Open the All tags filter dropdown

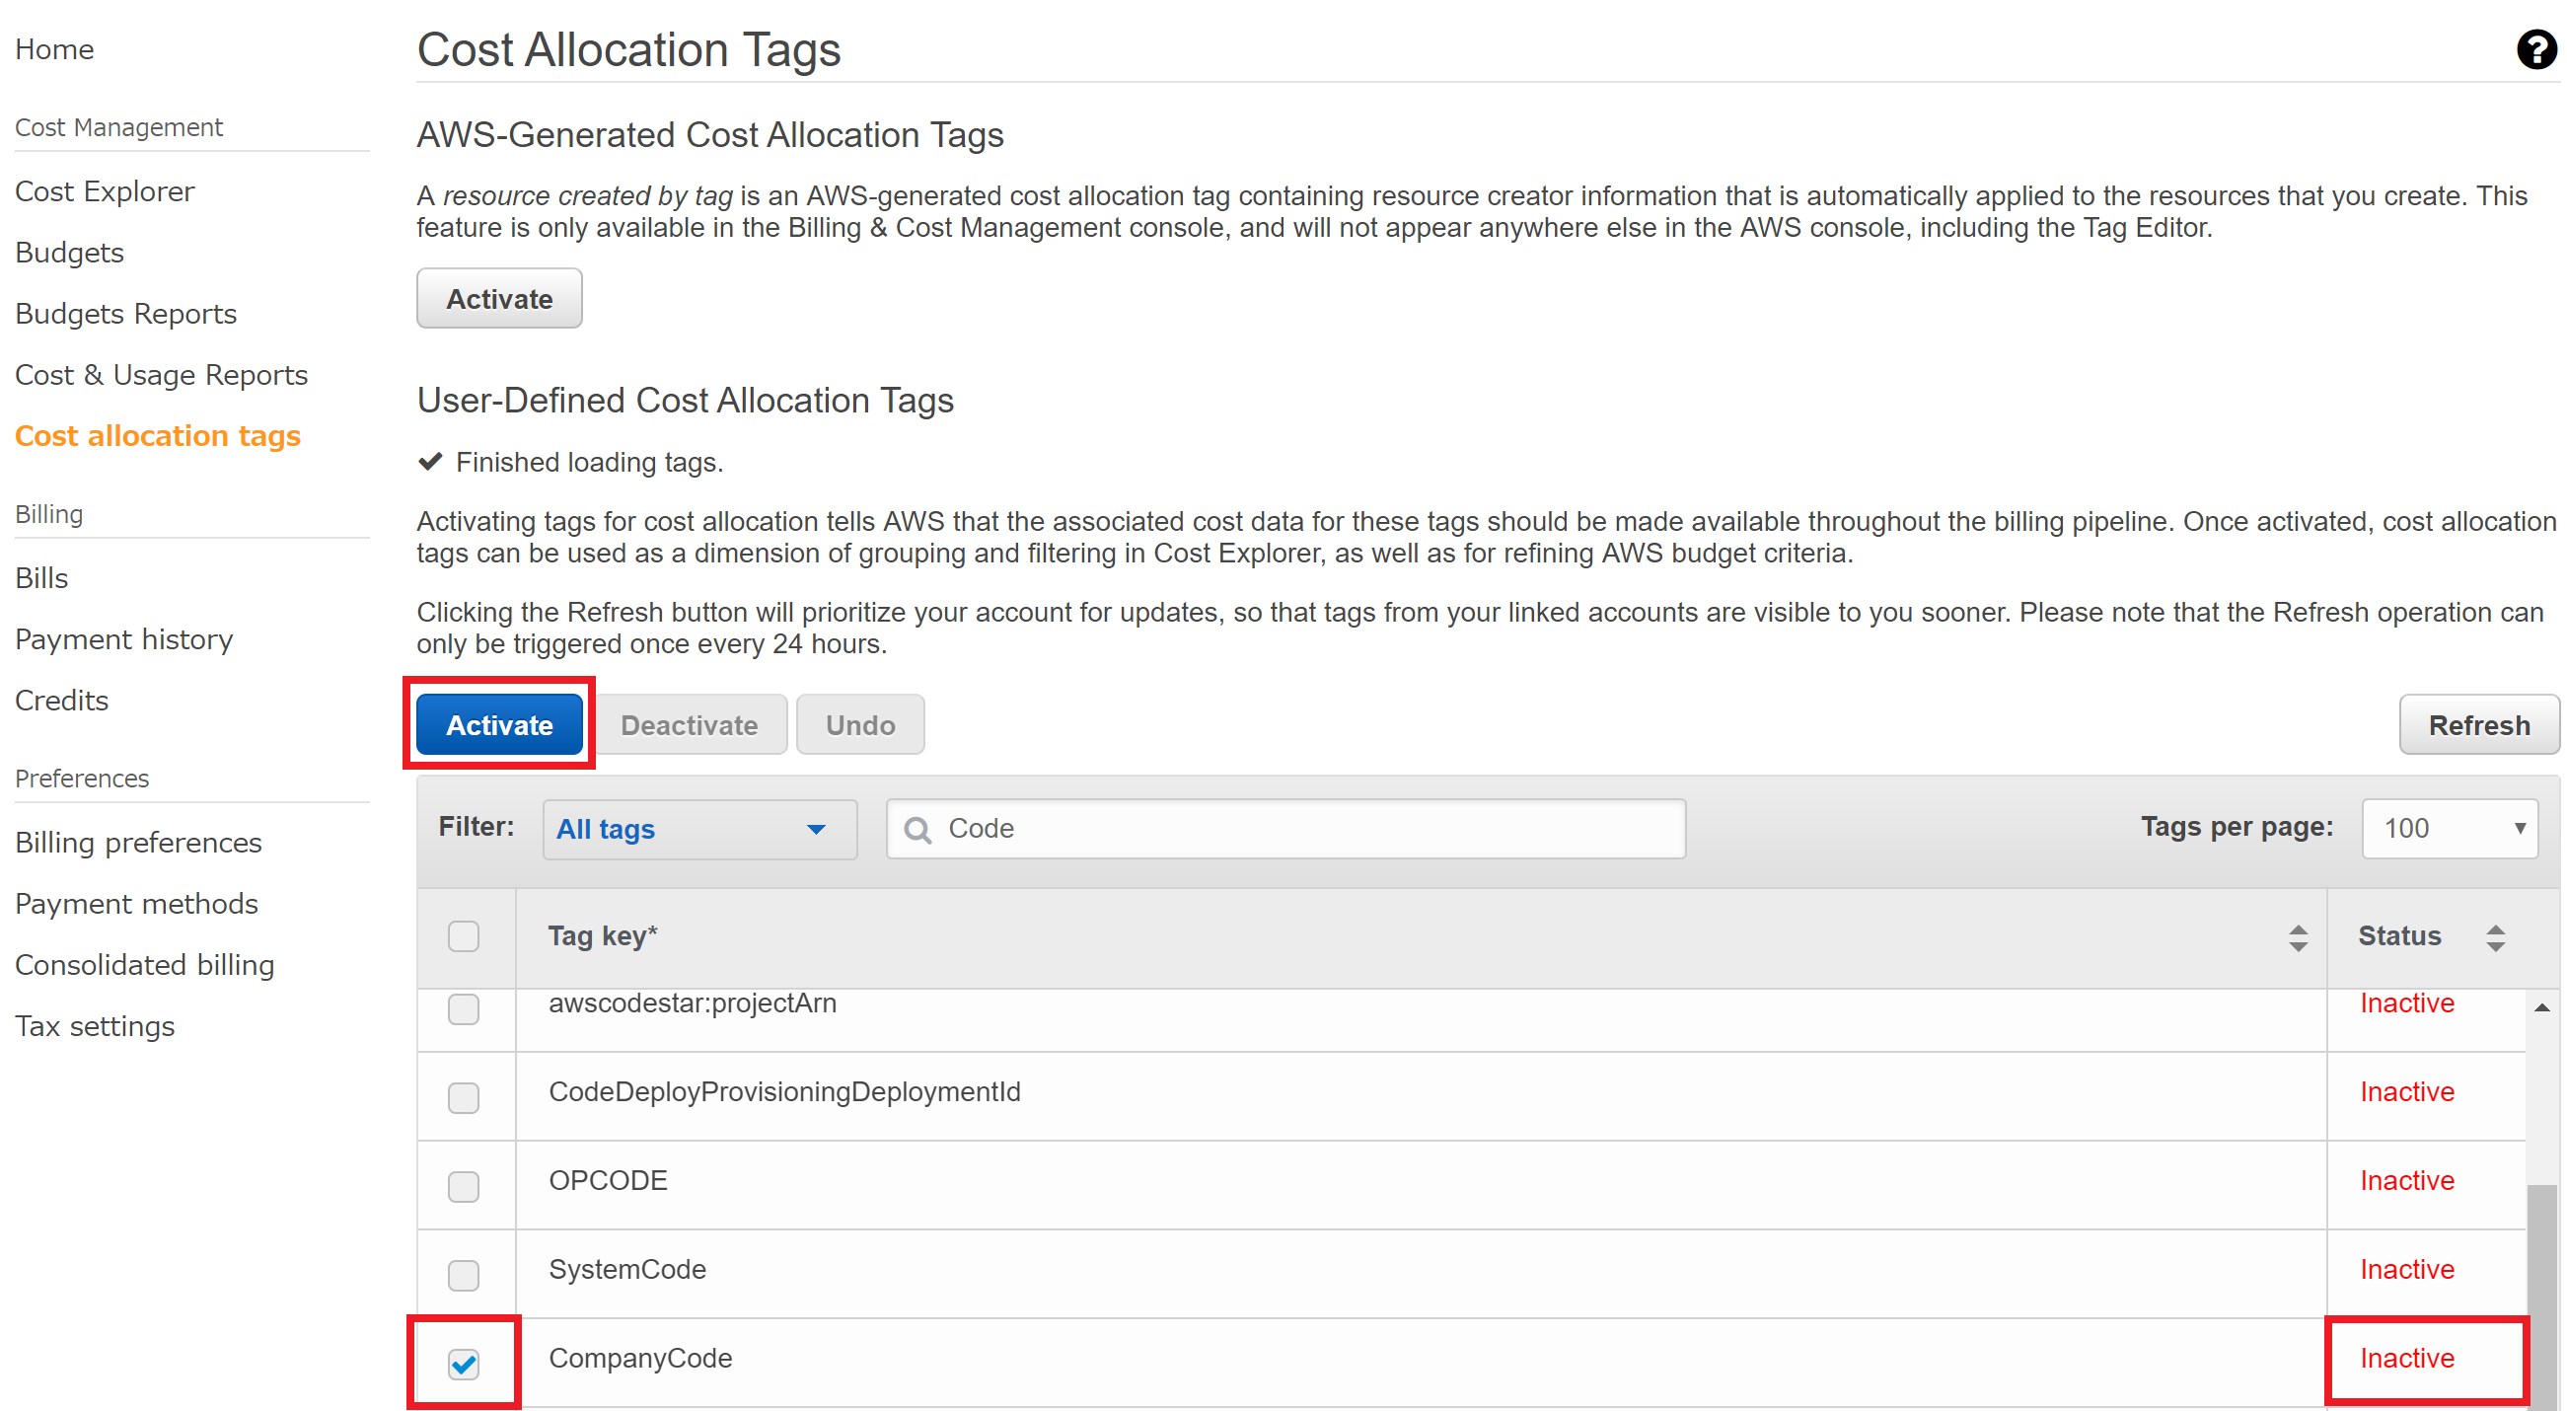(x=697, y=829)
